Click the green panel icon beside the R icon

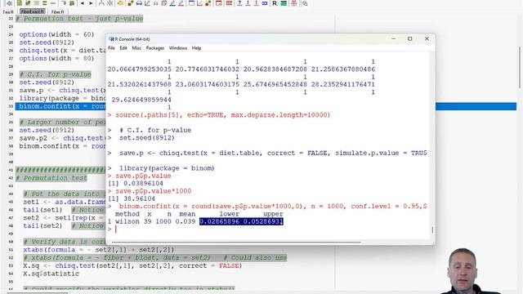[x=284, y=3]
